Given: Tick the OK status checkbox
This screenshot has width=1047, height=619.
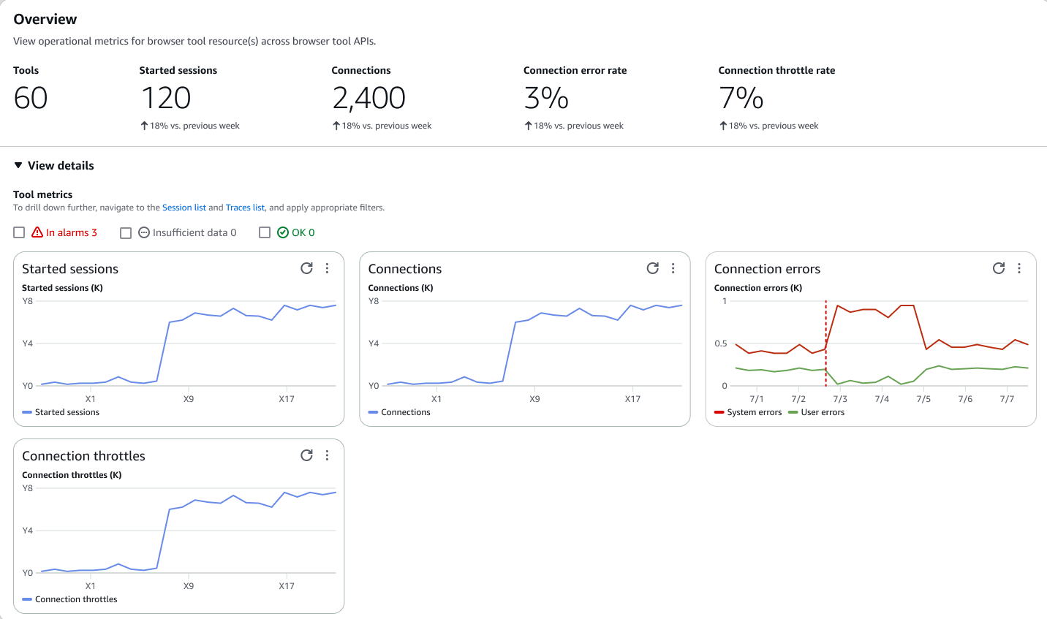Looking at the screenshot, I should point(265,232).
